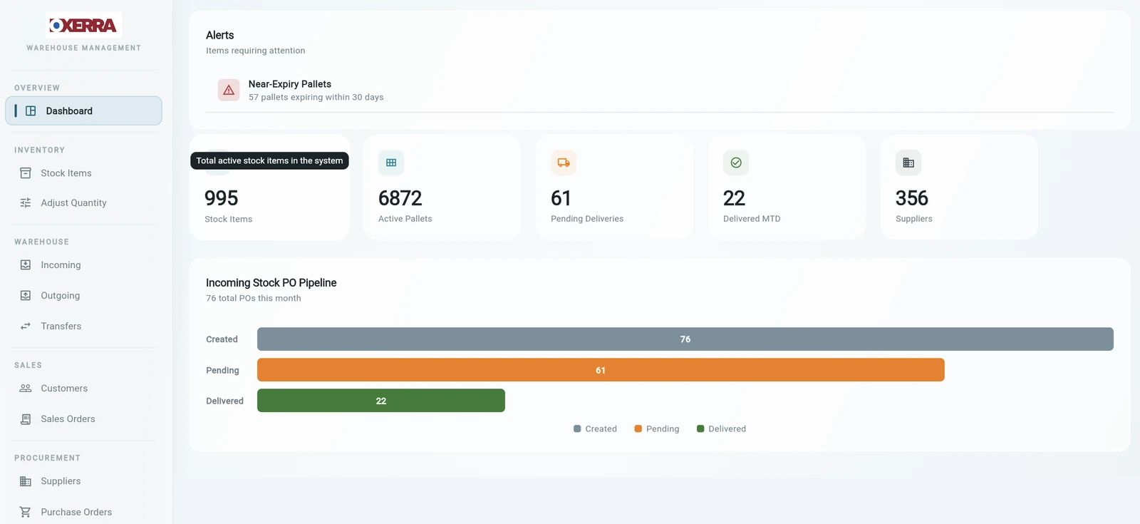Viewport: 1140px width, 524px height.
Task: Toggle the Created legend swatch
Action: point(577,428)
